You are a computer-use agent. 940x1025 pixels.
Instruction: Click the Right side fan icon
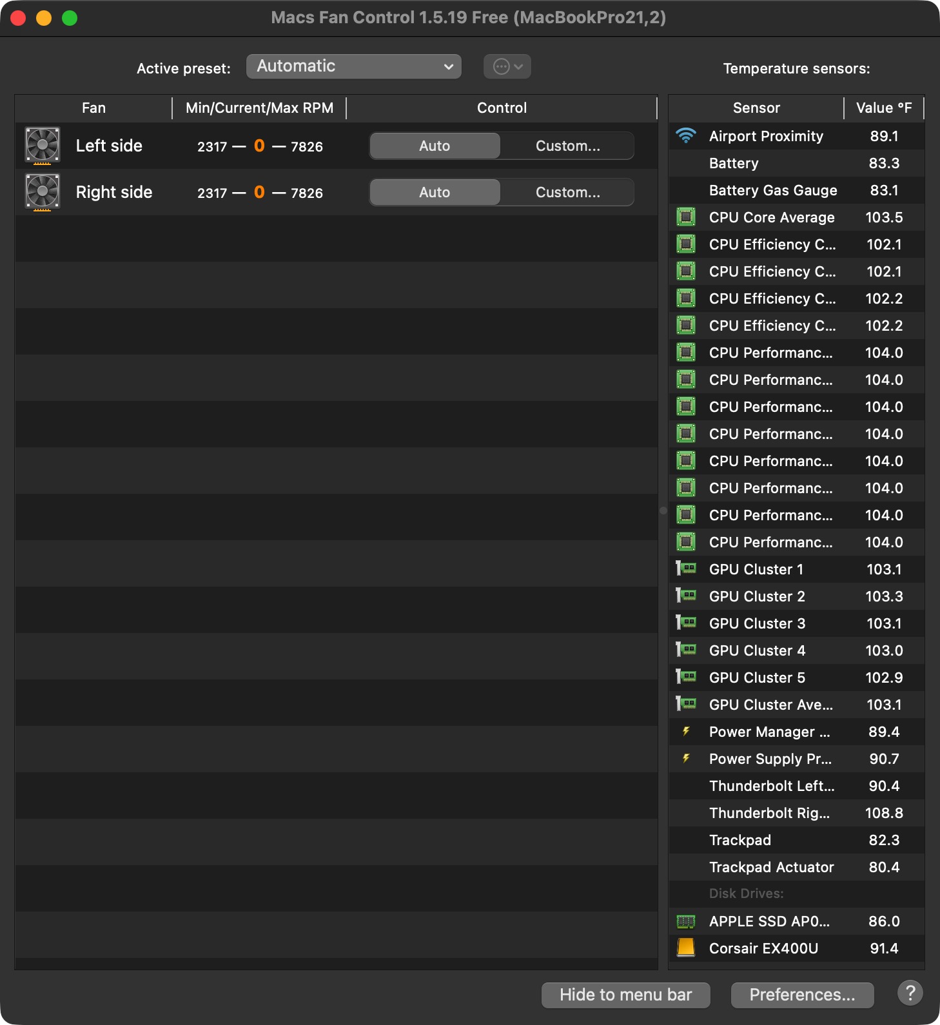click(43, 192)
